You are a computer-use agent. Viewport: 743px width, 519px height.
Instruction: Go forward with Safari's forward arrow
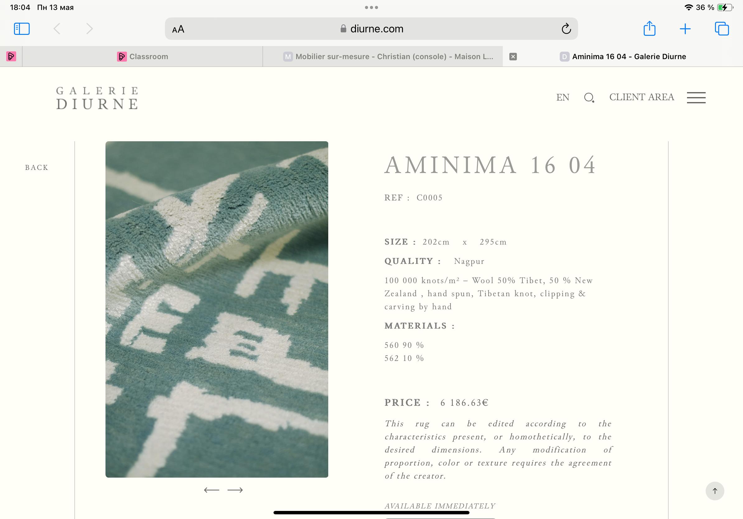tap(90, 29)
